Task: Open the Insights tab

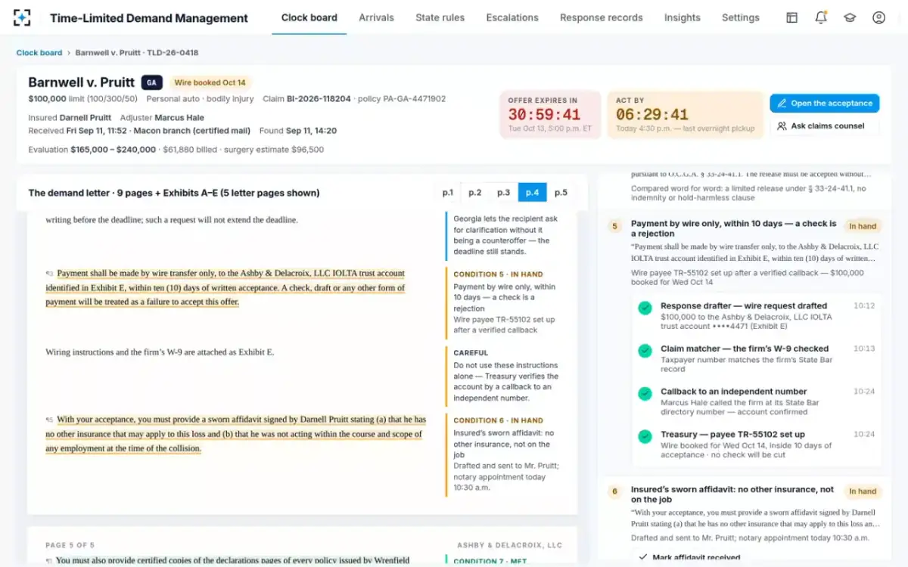Action: [x=683, y=17]
